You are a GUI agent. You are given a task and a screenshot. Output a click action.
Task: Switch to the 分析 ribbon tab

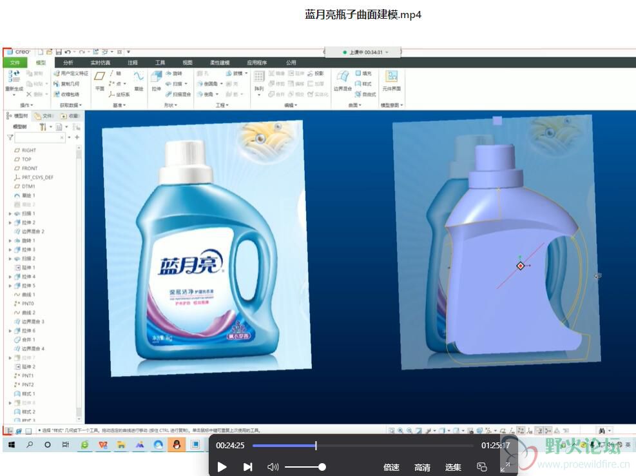pos(68,63)
